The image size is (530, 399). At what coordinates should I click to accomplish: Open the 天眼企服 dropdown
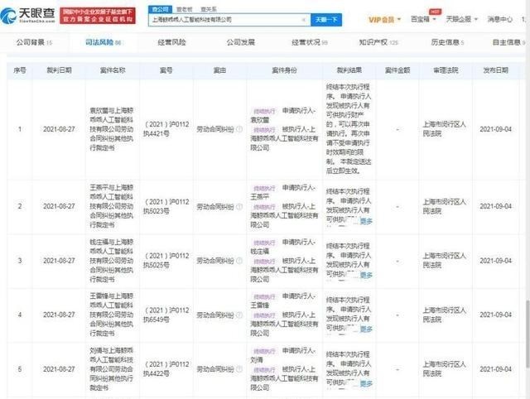click(x=462, y=19)
